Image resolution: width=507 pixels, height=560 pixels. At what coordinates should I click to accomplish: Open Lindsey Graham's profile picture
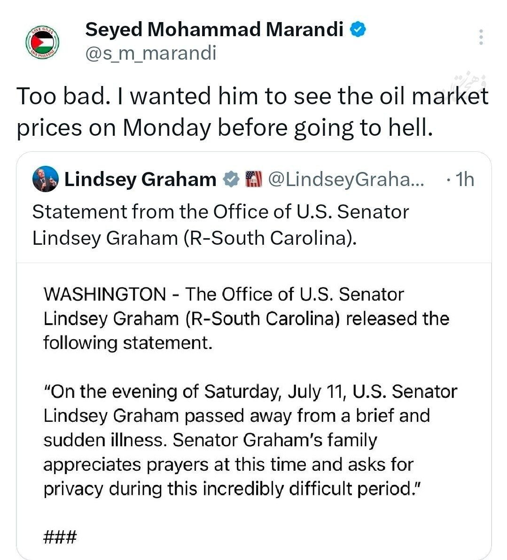click(46, 179)
